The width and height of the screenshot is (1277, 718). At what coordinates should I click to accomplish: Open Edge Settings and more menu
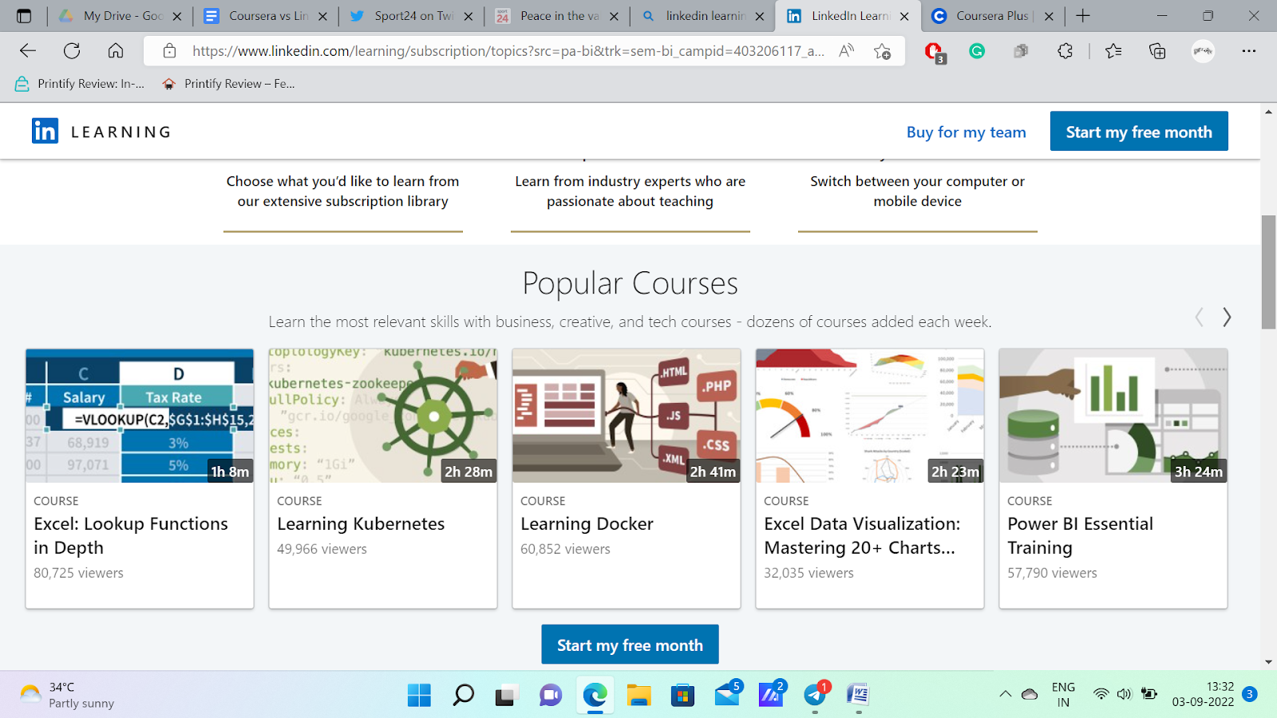tap(1249, 51)
